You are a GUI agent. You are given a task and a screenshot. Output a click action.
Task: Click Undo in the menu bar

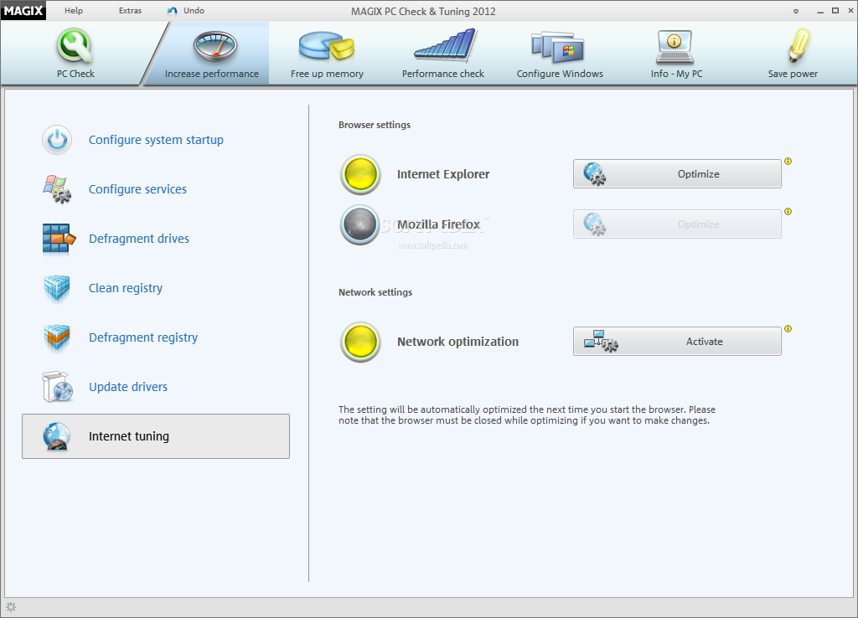186,10
